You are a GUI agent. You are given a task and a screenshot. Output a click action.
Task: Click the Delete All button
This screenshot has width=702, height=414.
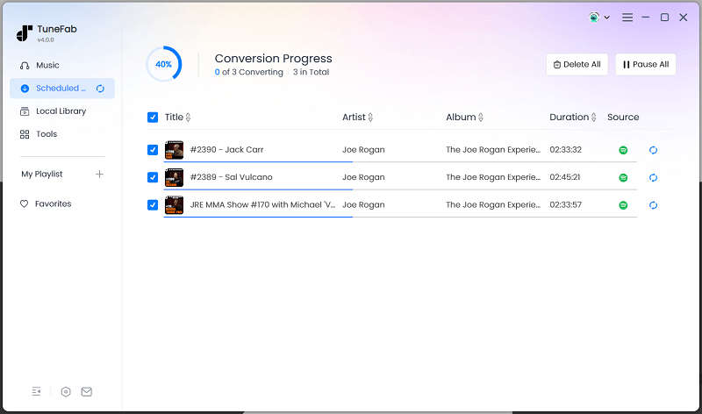pyautogui.click(x=577, y=64)
